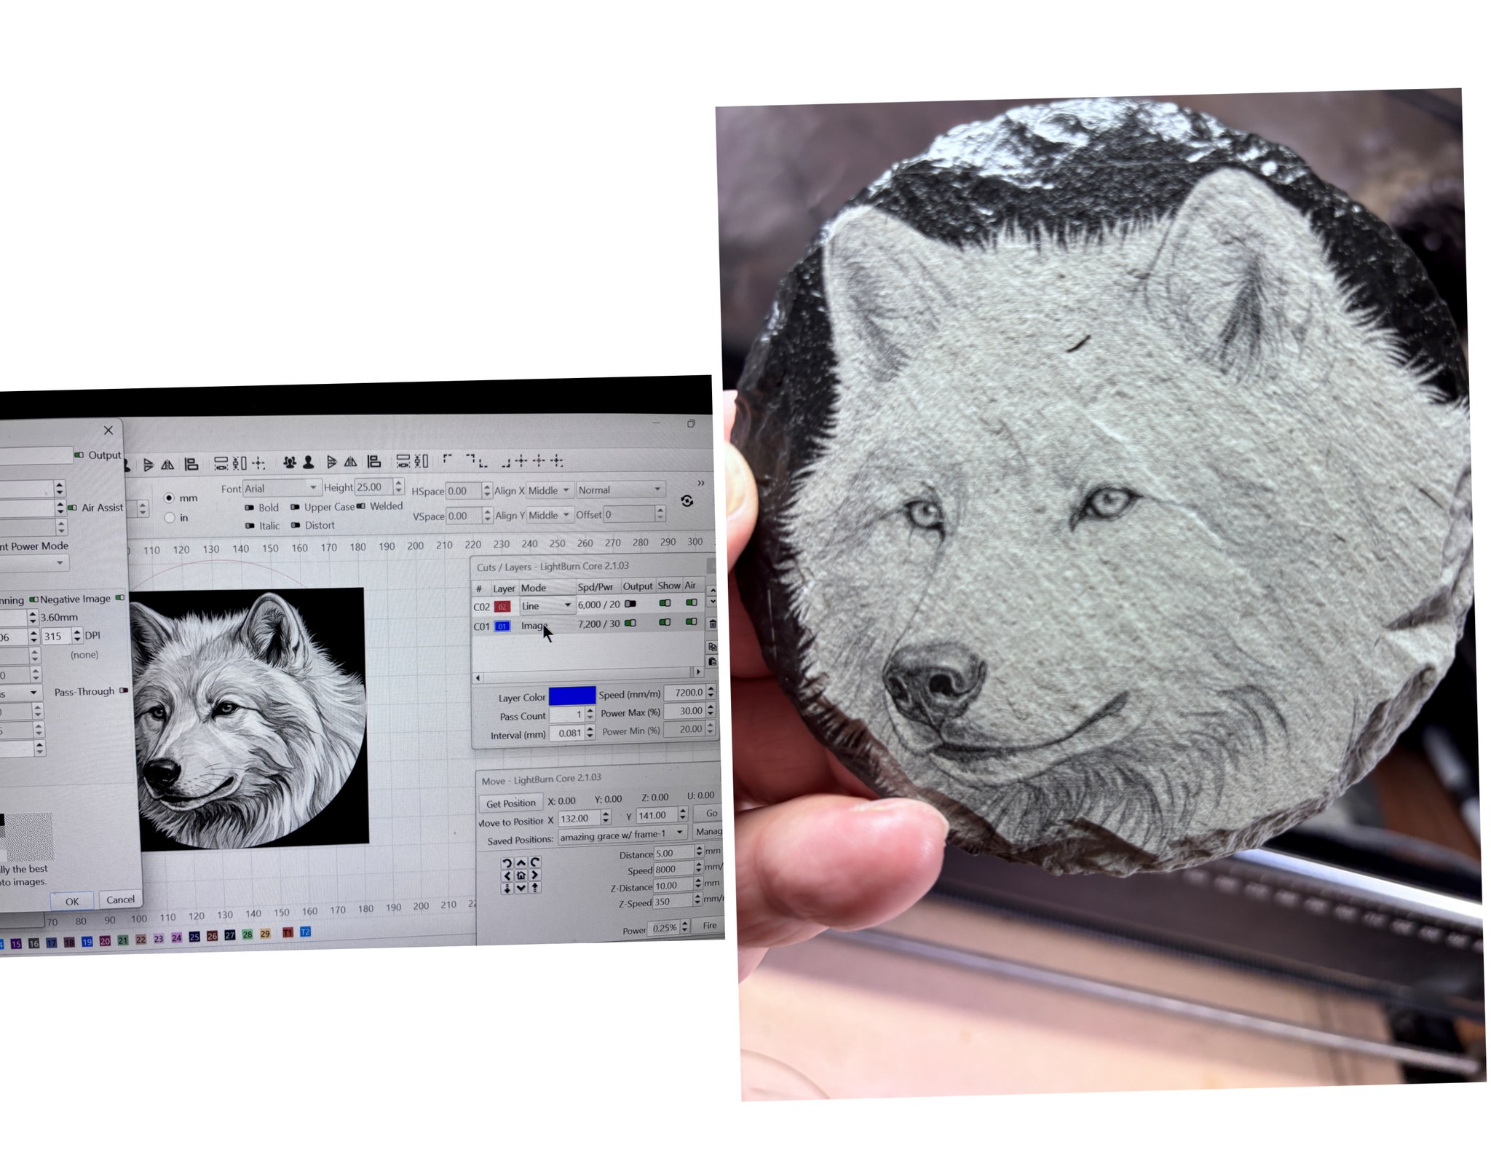This screenshot has height=1153, width=1491.
Task: Toggle the Bold text switch
Action: click(x=250, y=508)
